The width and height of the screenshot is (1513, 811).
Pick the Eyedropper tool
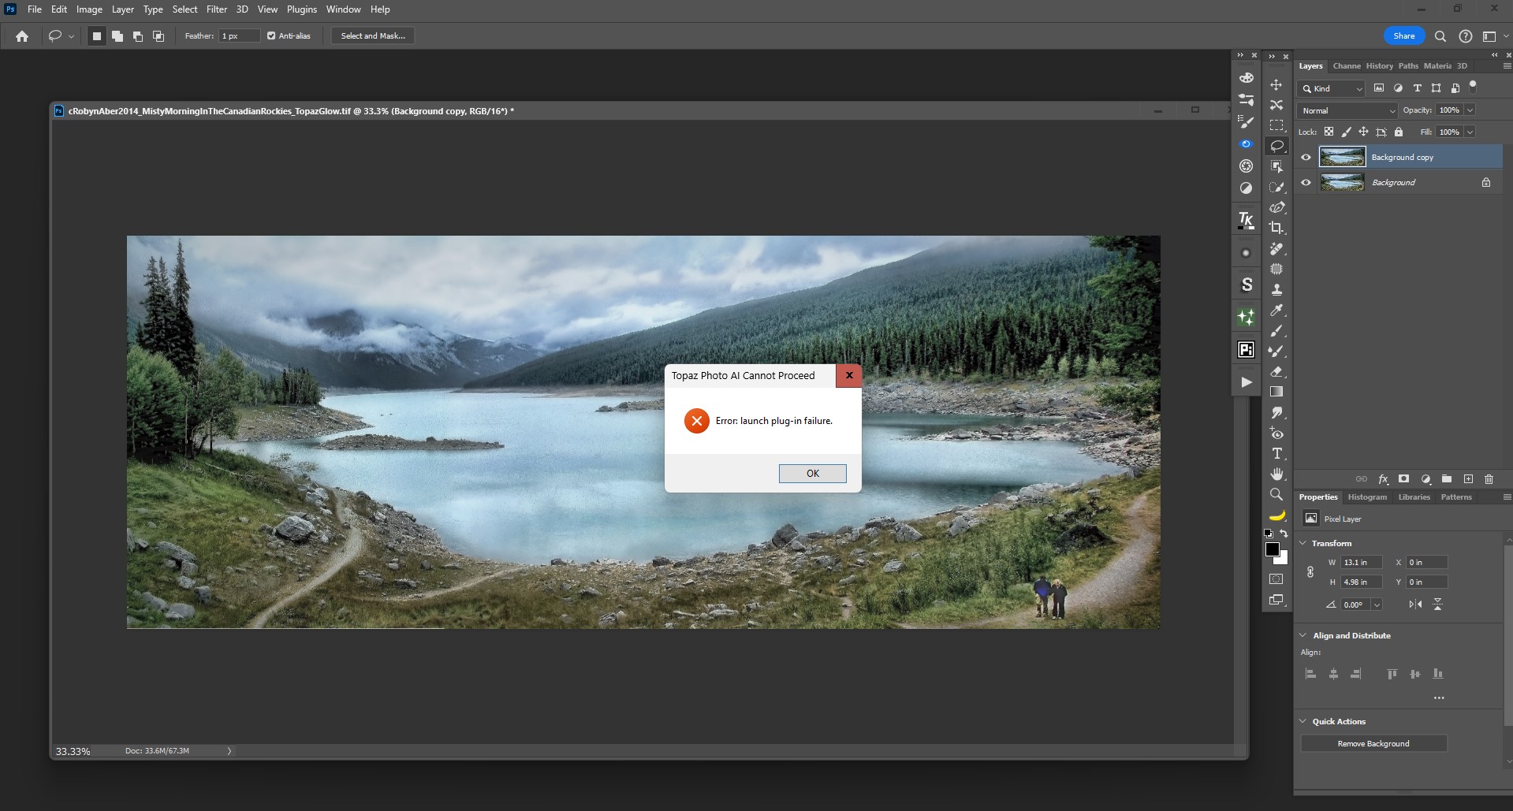tap(1276, 310)
